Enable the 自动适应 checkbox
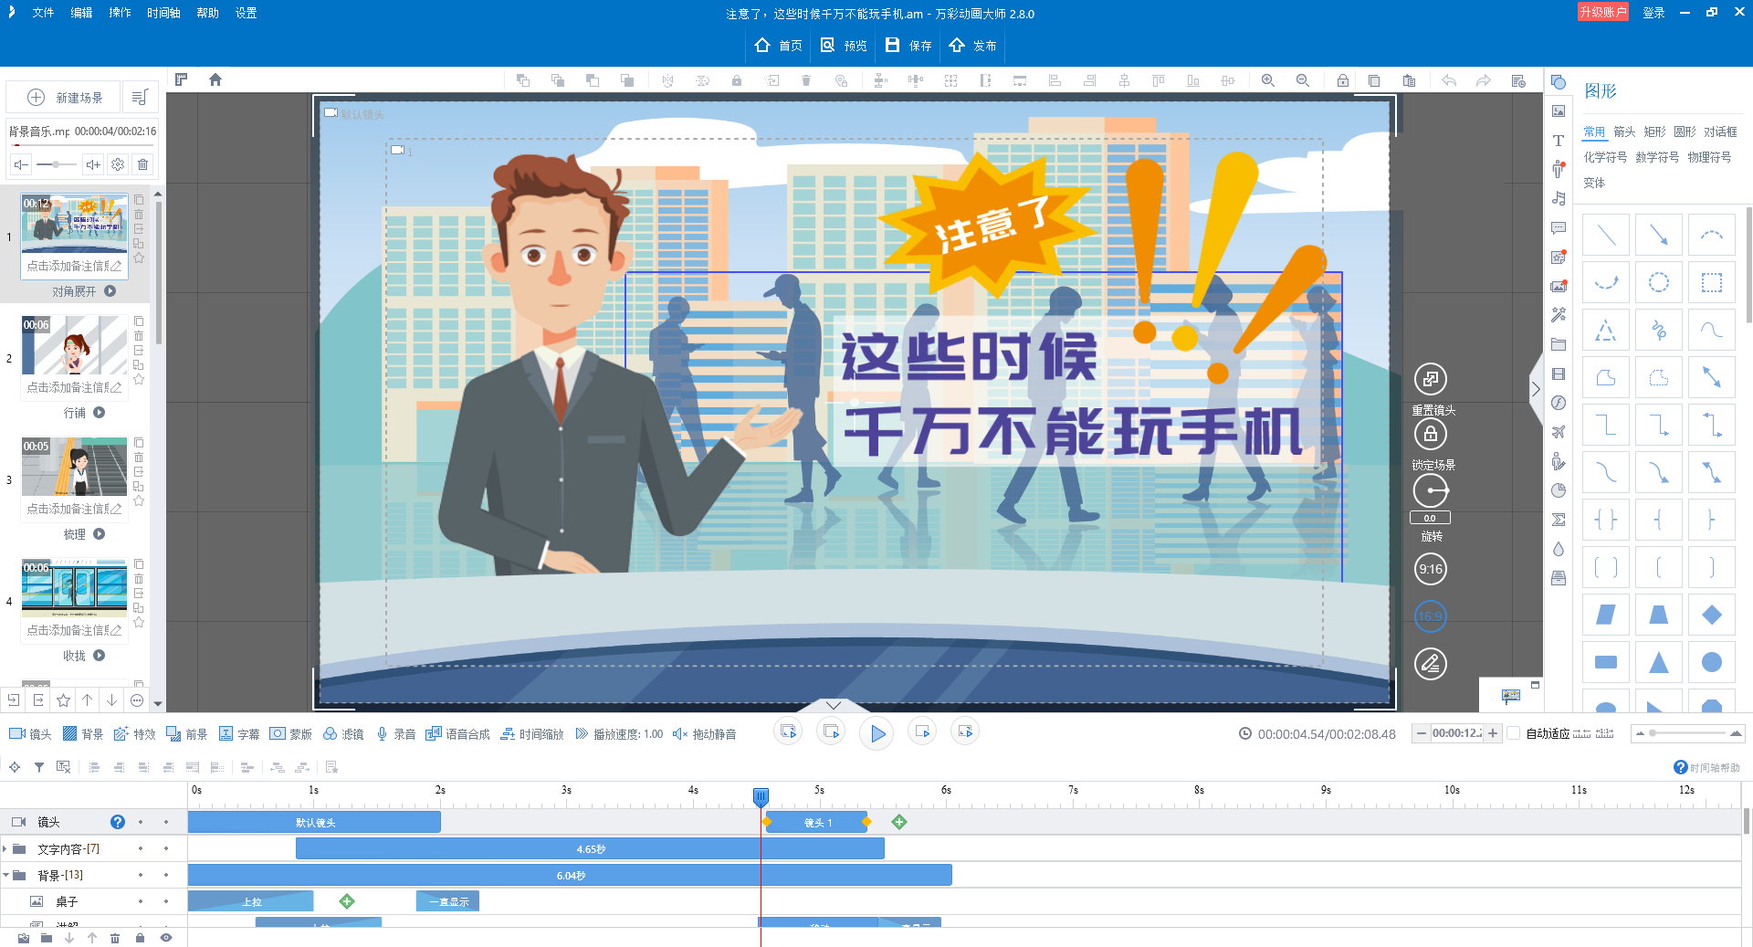Image resolution: width=1753 pixels, height=947 pixels. pyautogui.click(x=1513, y=733)
